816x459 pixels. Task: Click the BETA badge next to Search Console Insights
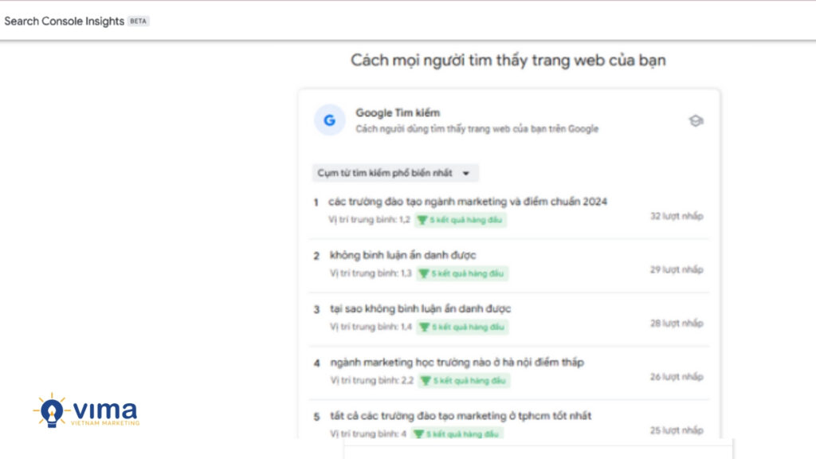(138, 22)
